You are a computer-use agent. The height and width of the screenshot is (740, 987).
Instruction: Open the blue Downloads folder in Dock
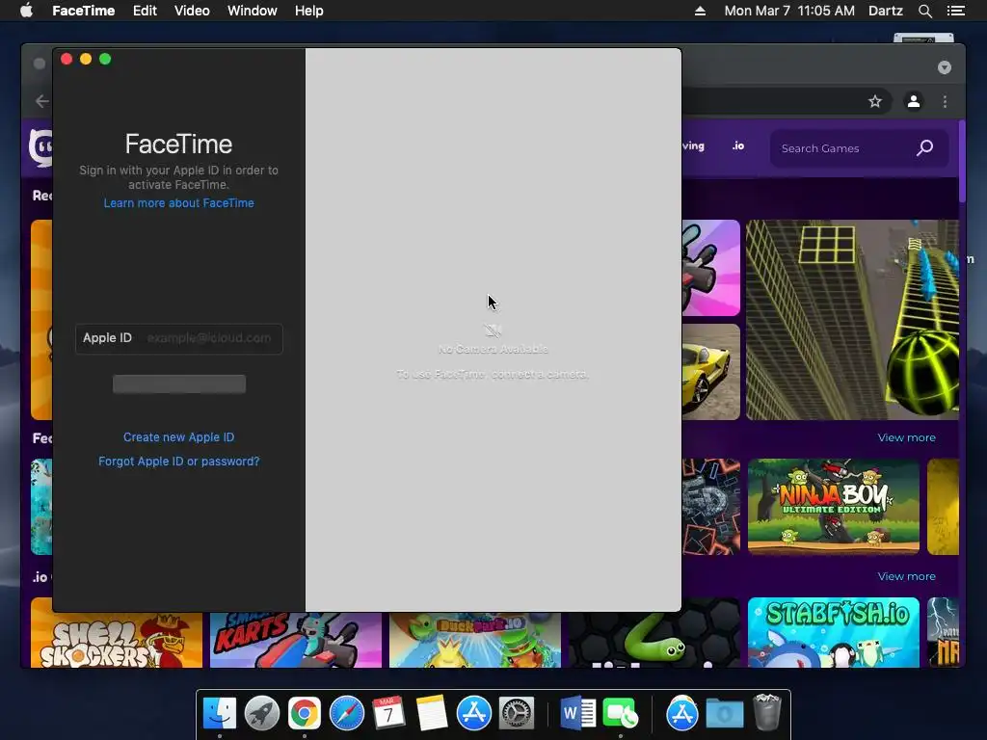point(725,714)
